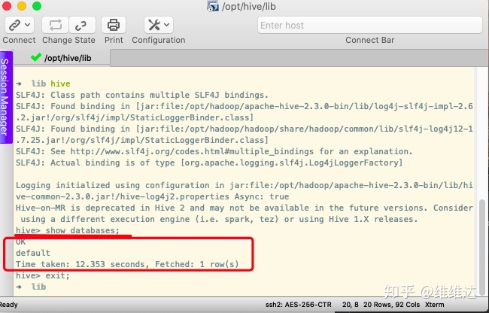Click the green connected checkmark icon
The height and width of the screenshot is (313, 489).
coord(36,57)
